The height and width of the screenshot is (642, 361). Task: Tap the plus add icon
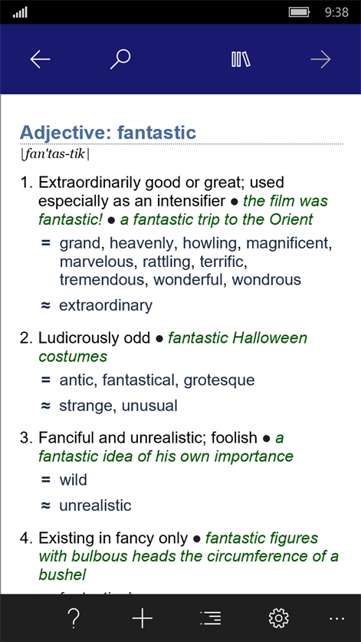click(142, 618)
